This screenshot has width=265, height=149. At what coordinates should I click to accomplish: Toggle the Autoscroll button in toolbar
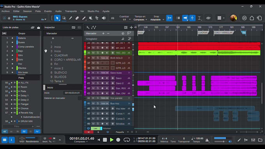click(185, 18)
